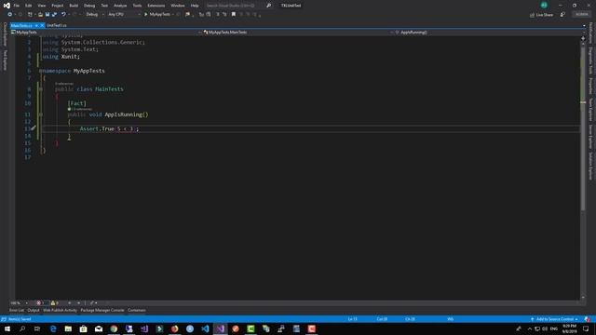Click the Windows Start button
This screenshot has width=596, height=335.
[x=7, y=328]
